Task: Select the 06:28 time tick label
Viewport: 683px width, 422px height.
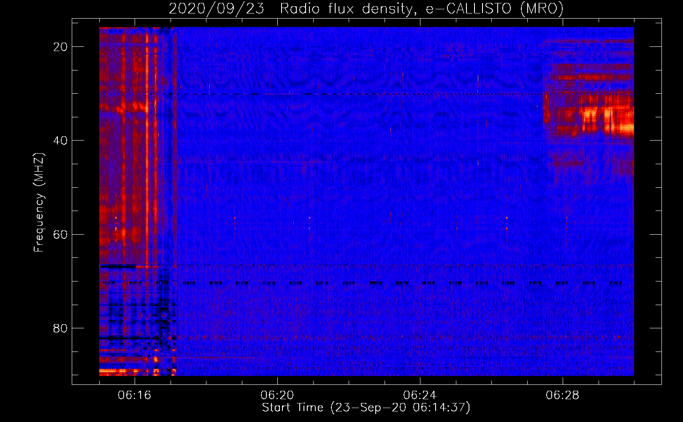Action: point(563,395)
